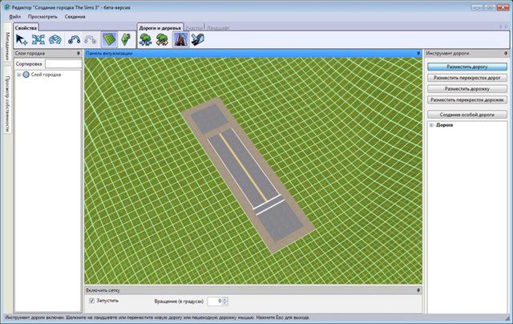Click the first tree placement icon
This screenshot has height=324, width=513.
click(146, 39)
